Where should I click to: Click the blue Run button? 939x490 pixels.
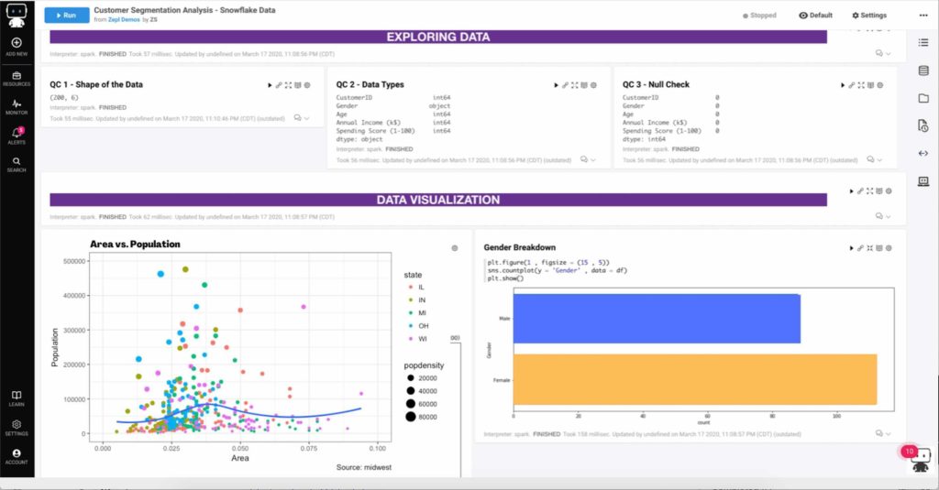[66, 15]
